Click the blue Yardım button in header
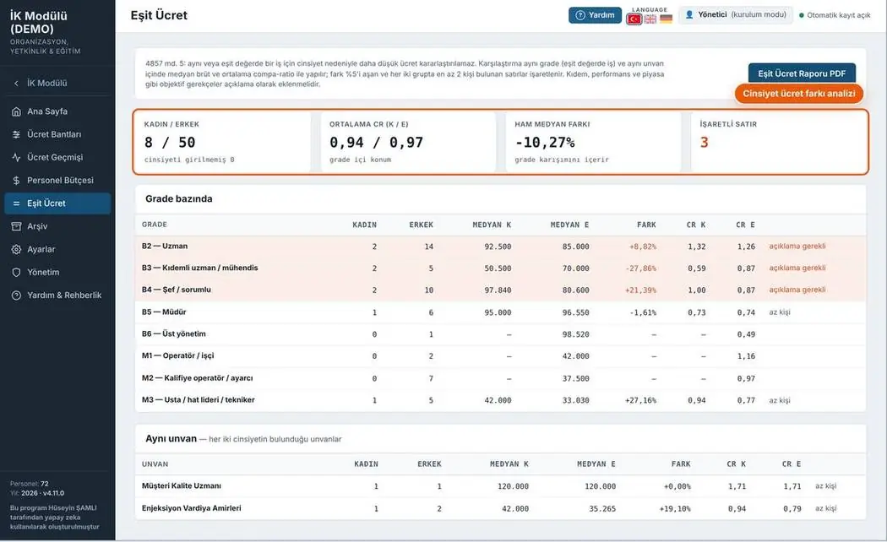The width and height of the screenshot is (887, 542). pos(595,15)
